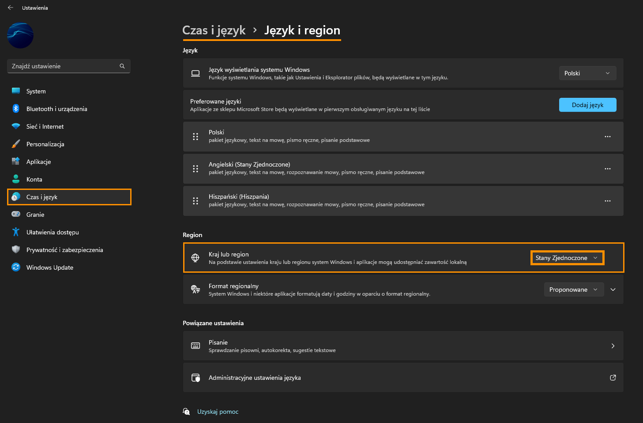Image resolution: width=643 pixels, height=423 pixels.
Task: Open Personalizacja settings
Action: (x=69, y=144)
